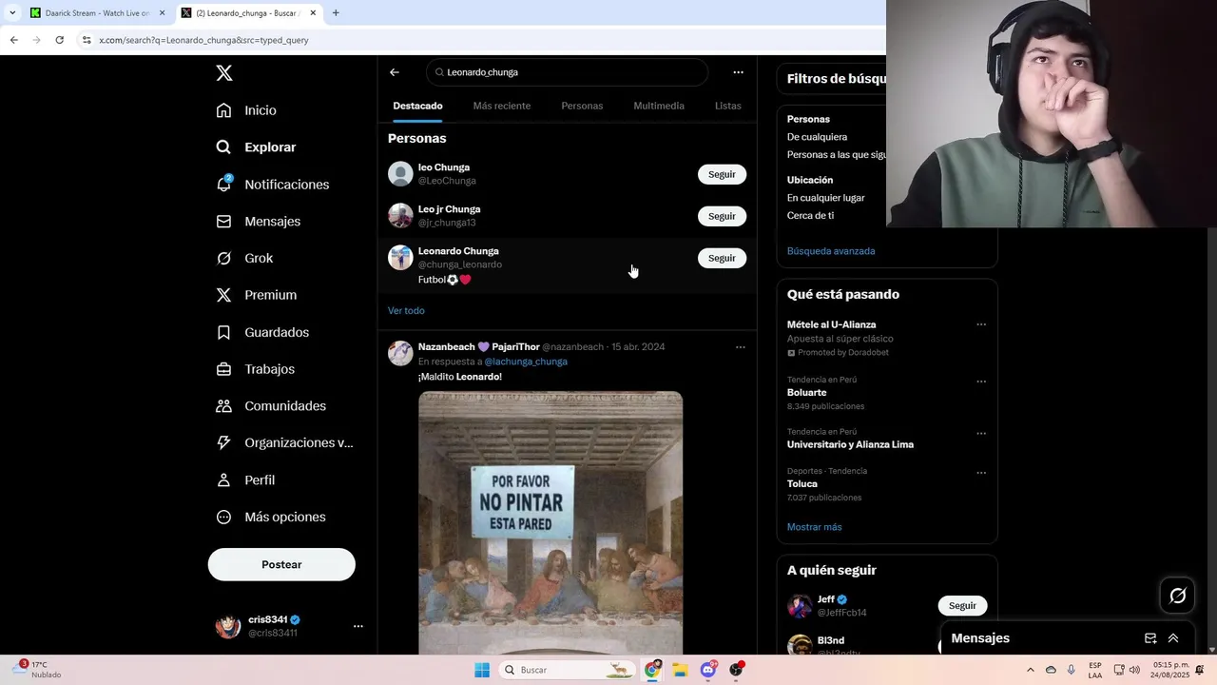Image resolution: width=1217 pixels, height=685 pixels.
Task: Open options for Métele al U-Alianza trend
Action: 981,324
